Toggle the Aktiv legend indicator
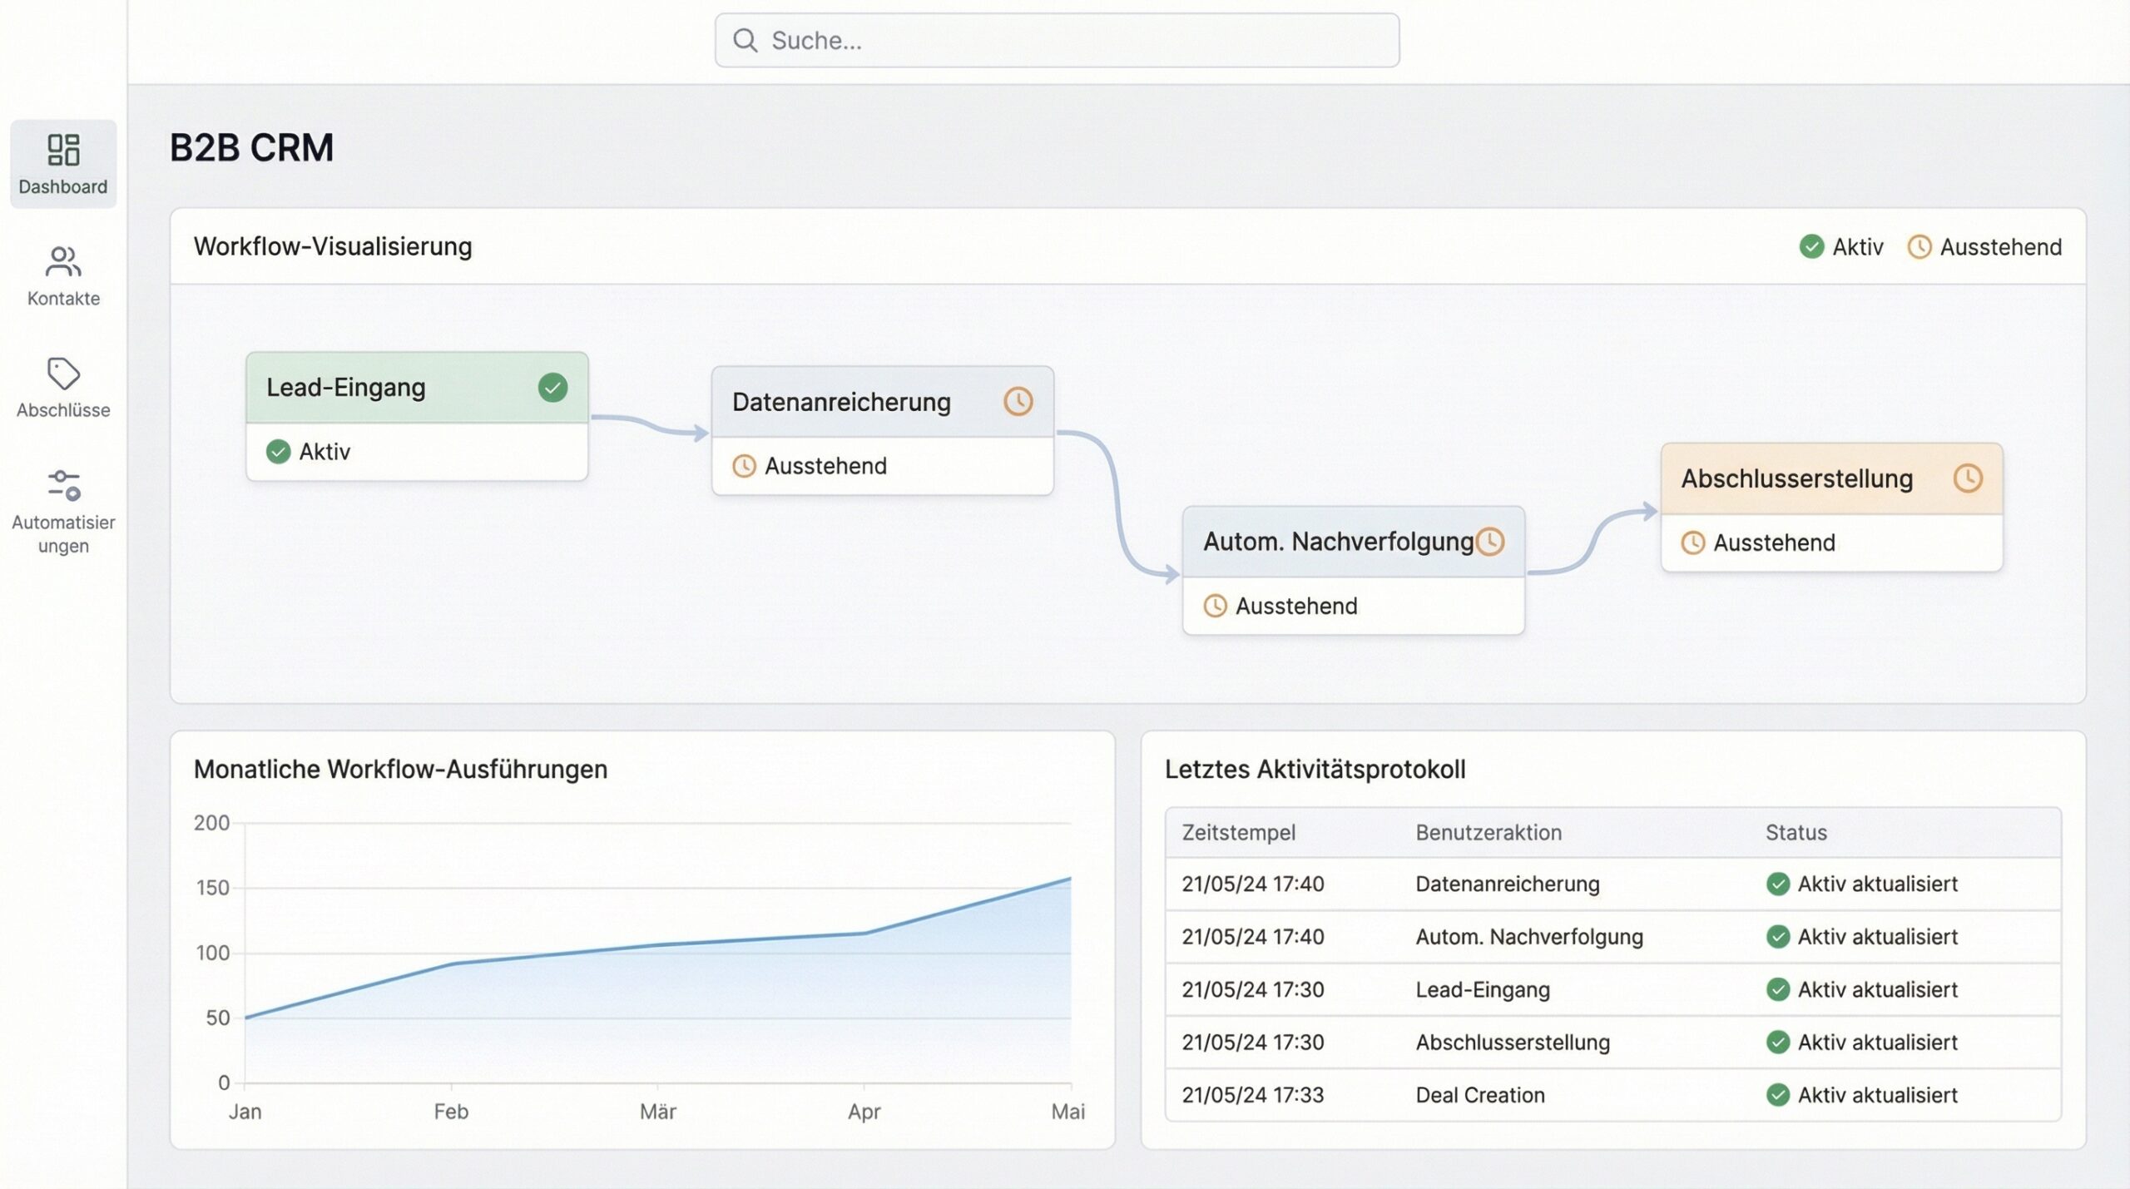This screenshot has width=2130, height=1189. [1811, 246]
